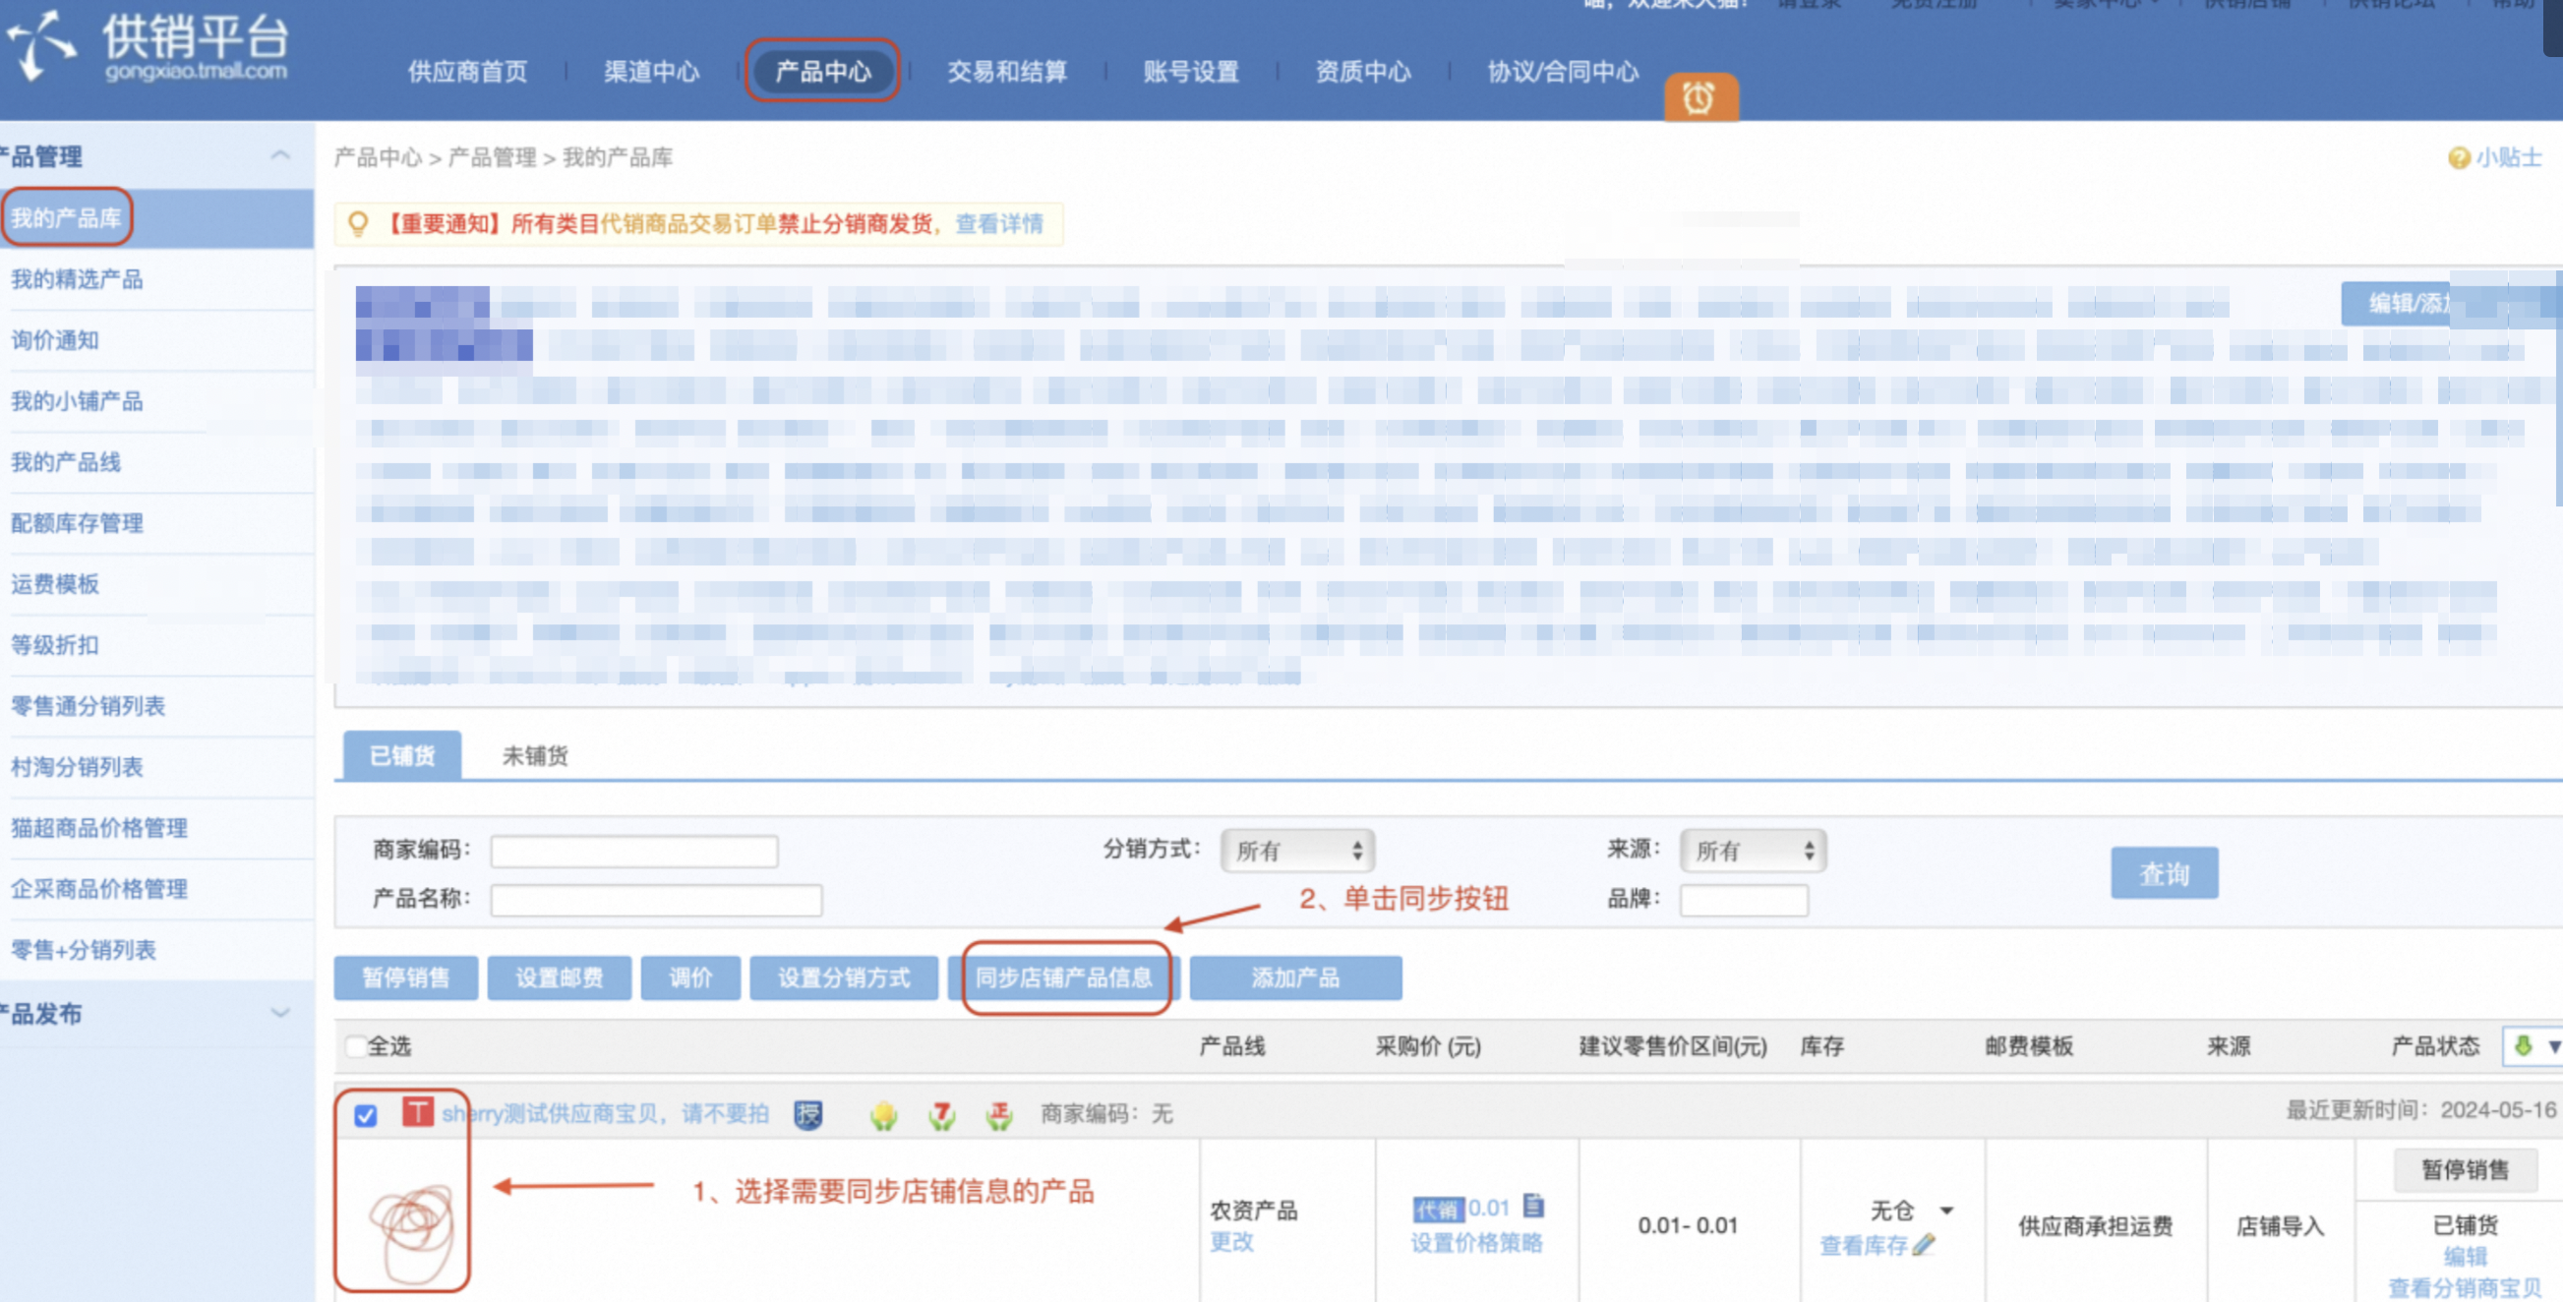The height and width of the screenshot is (1302, 2563).
Task: Click the gray 暂停销售 button in product row
Action: 2465,1169
